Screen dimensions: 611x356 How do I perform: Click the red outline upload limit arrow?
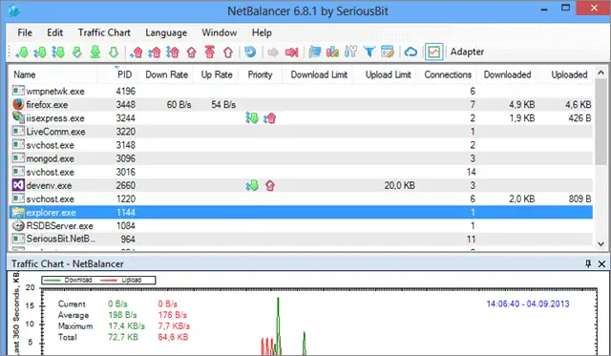click(x=228, y=52)
